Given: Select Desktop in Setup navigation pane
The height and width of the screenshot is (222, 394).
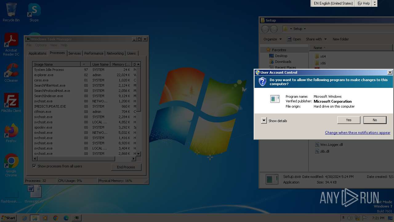Looking at the screenshot, I should [278, 56].
